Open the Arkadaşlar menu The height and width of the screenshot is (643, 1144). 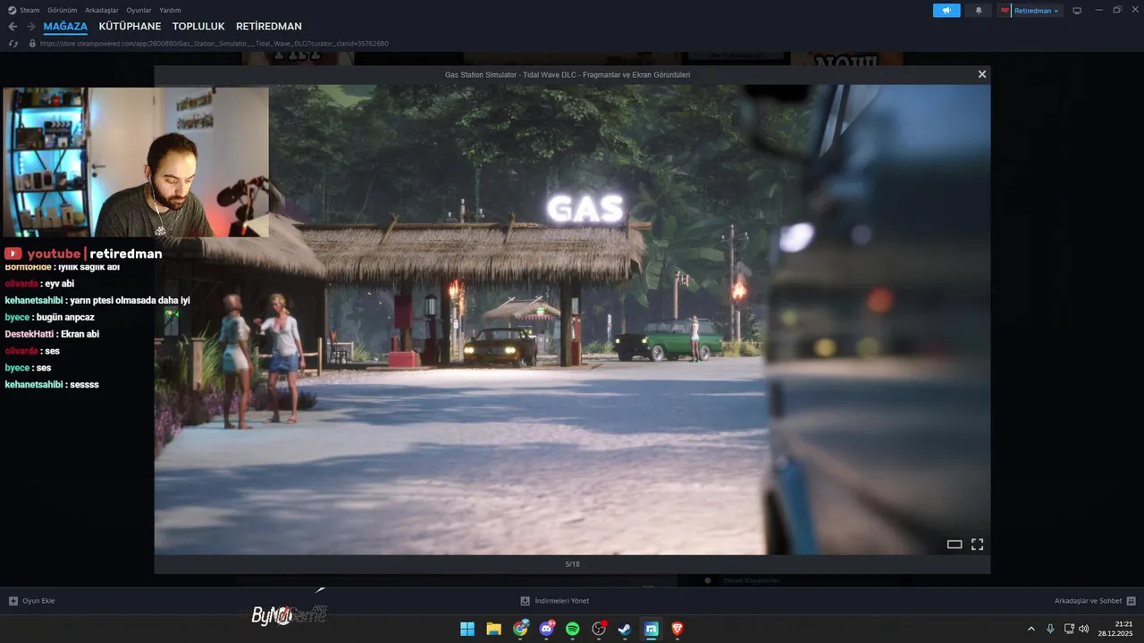102,10
